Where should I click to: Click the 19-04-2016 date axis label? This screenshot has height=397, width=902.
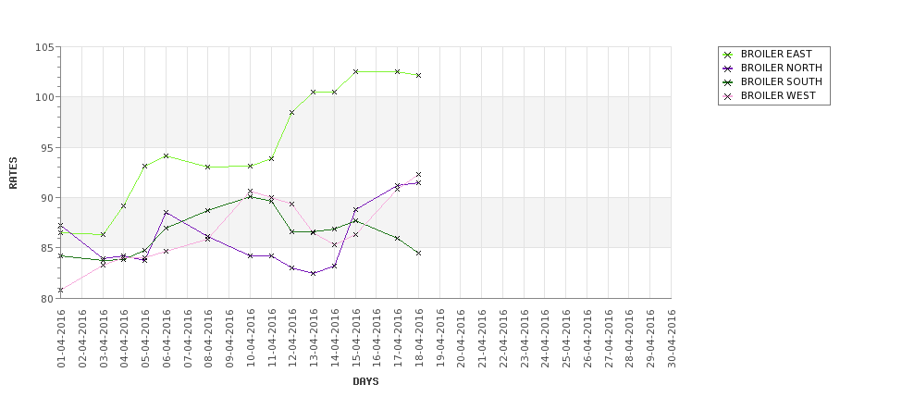440,339
